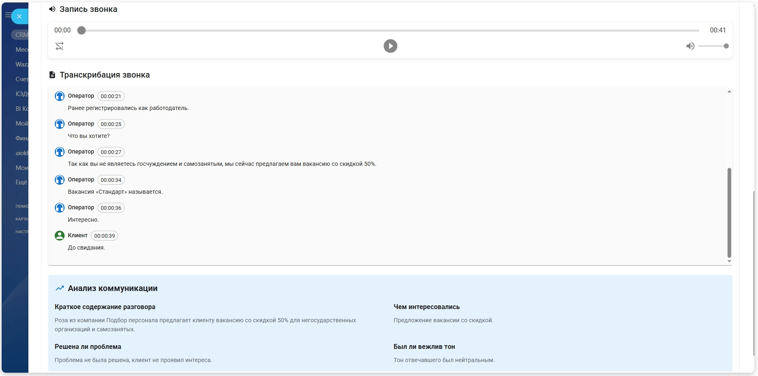Image resolution: width=758 pixels, height=376 pixels.
Task: Open the Ещё sidebar section
Action: [22, 182]
